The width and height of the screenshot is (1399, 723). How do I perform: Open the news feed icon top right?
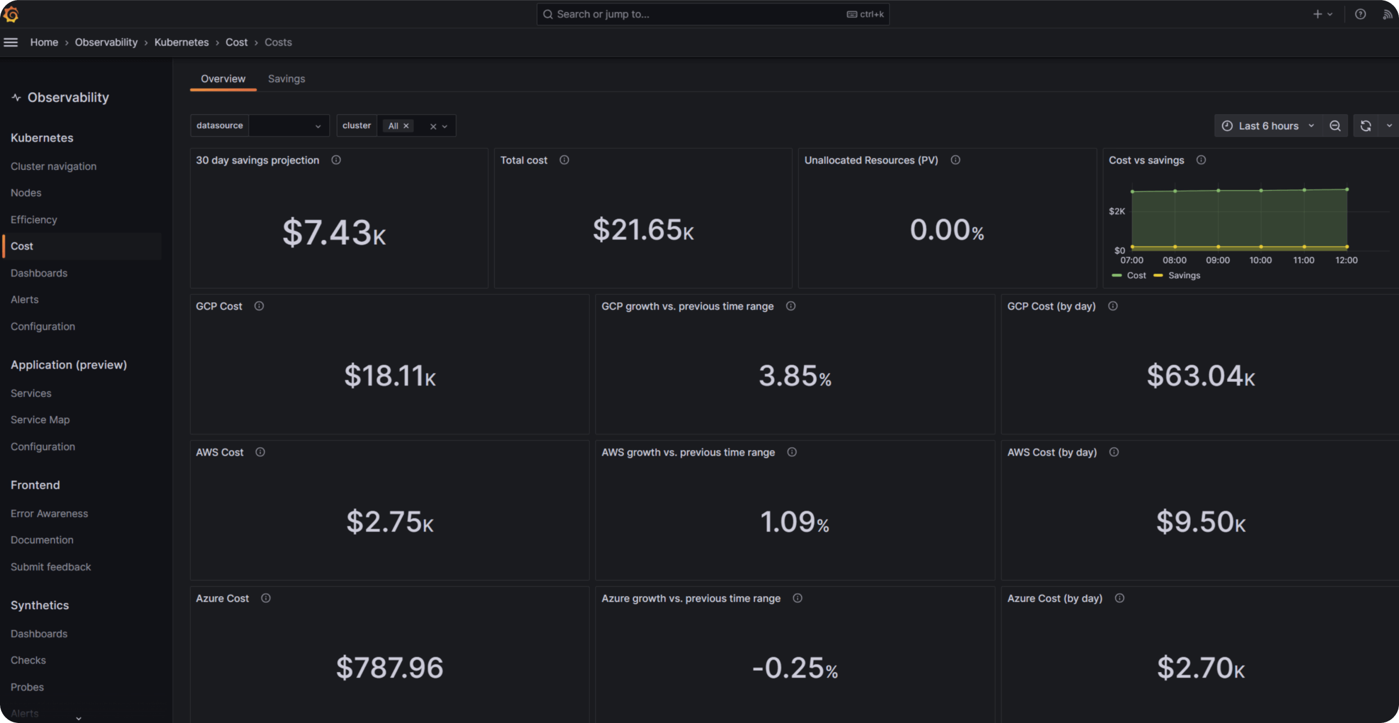coord(1388,14)
